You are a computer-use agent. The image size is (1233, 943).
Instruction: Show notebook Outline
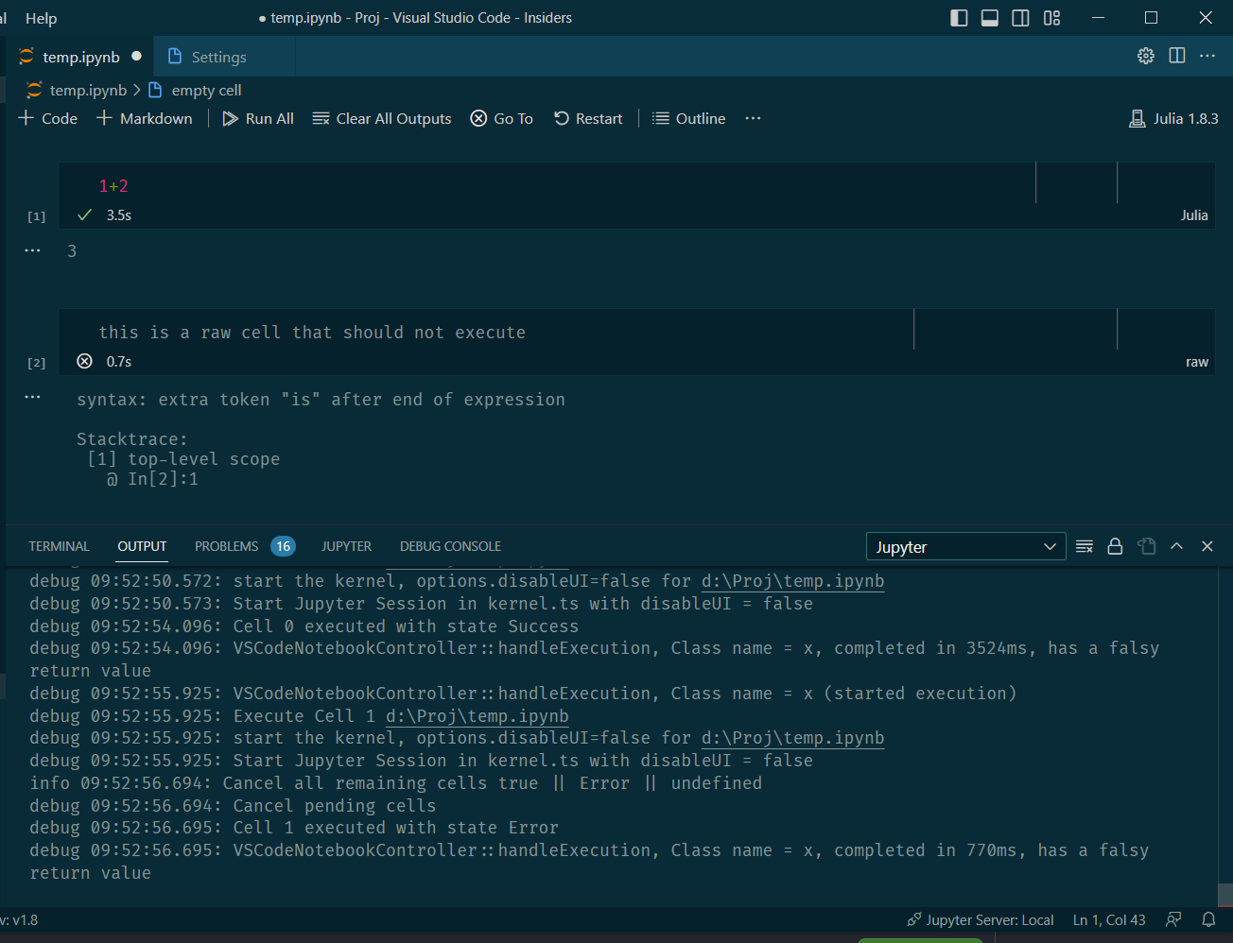point(689,118)
